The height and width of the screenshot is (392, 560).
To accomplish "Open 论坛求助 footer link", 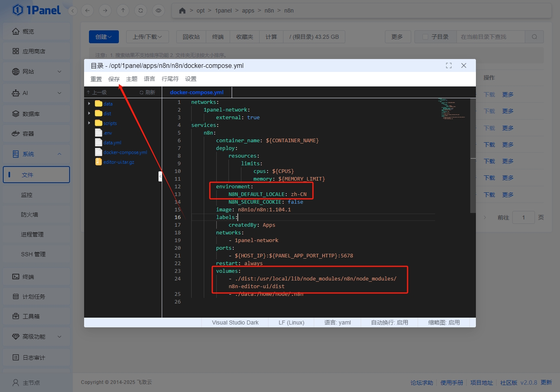I will pos(422,383).
